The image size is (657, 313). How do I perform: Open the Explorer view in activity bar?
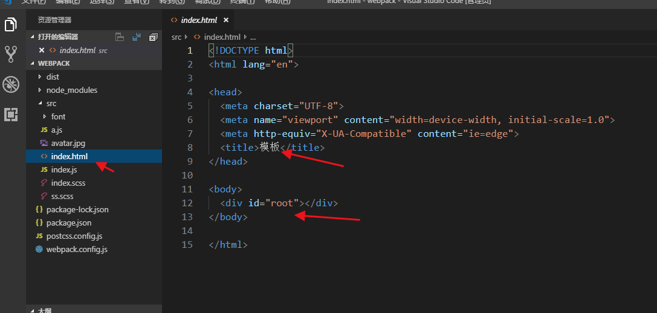tap(11, 25)
